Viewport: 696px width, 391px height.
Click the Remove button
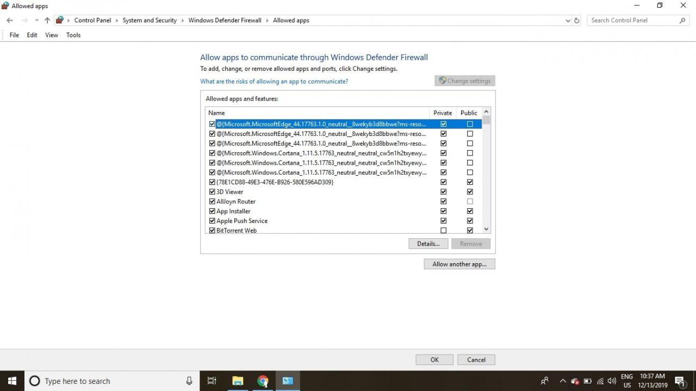tap(471, 244)
